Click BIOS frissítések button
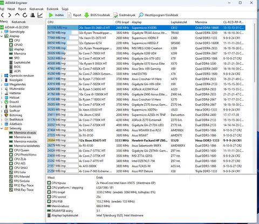Image resolution: width=259 pixels, height=224 pixels. tap(97, 15)
